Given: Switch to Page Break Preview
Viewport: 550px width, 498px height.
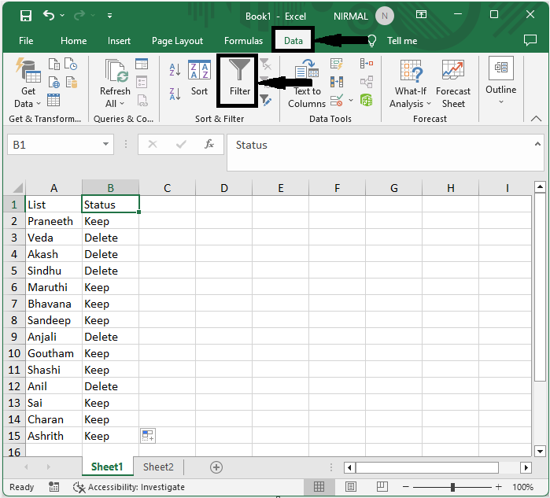Looking at the screenshot, I should click(x=382, y=487).
